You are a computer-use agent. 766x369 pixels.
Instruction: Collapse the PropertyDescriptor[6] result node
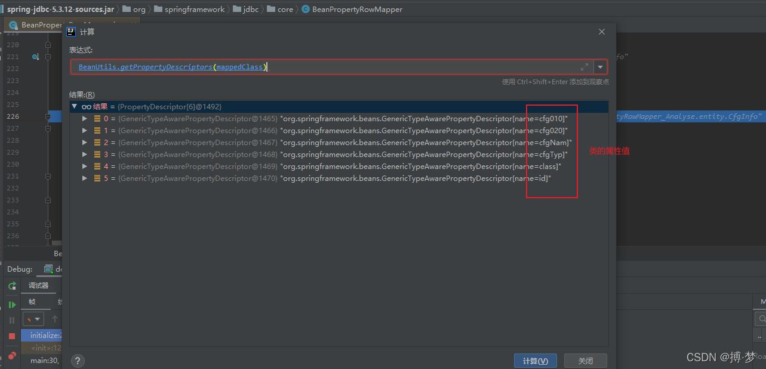[75, 107]
